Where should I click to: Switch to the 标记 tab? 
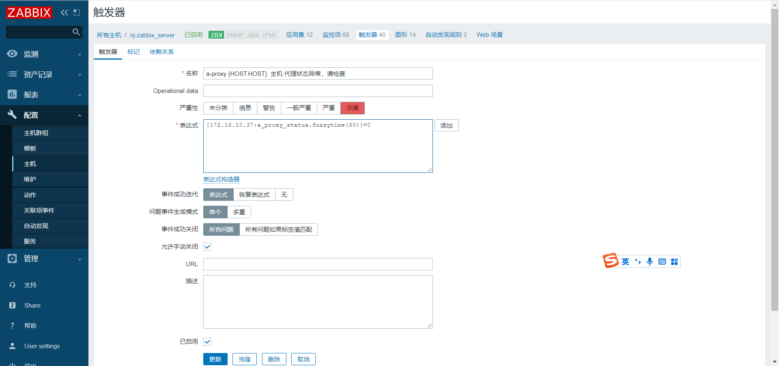pos(133,52)
